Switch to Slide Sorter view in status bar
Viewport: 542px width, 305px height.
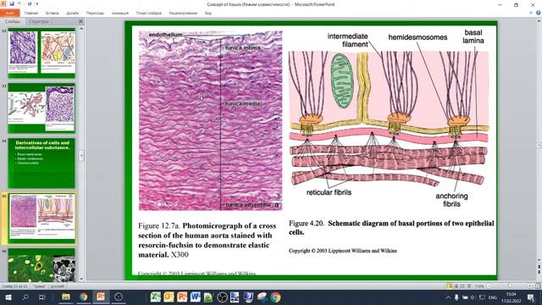coord(456,286)
